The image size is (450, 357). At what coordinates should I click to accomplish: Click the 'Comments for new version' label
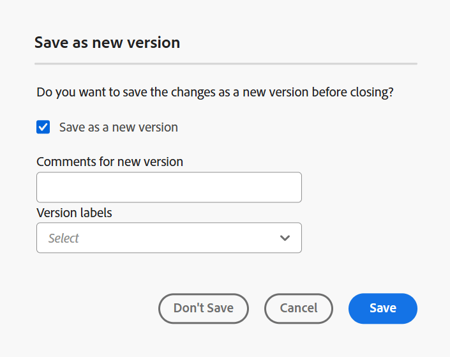[110, 162]
